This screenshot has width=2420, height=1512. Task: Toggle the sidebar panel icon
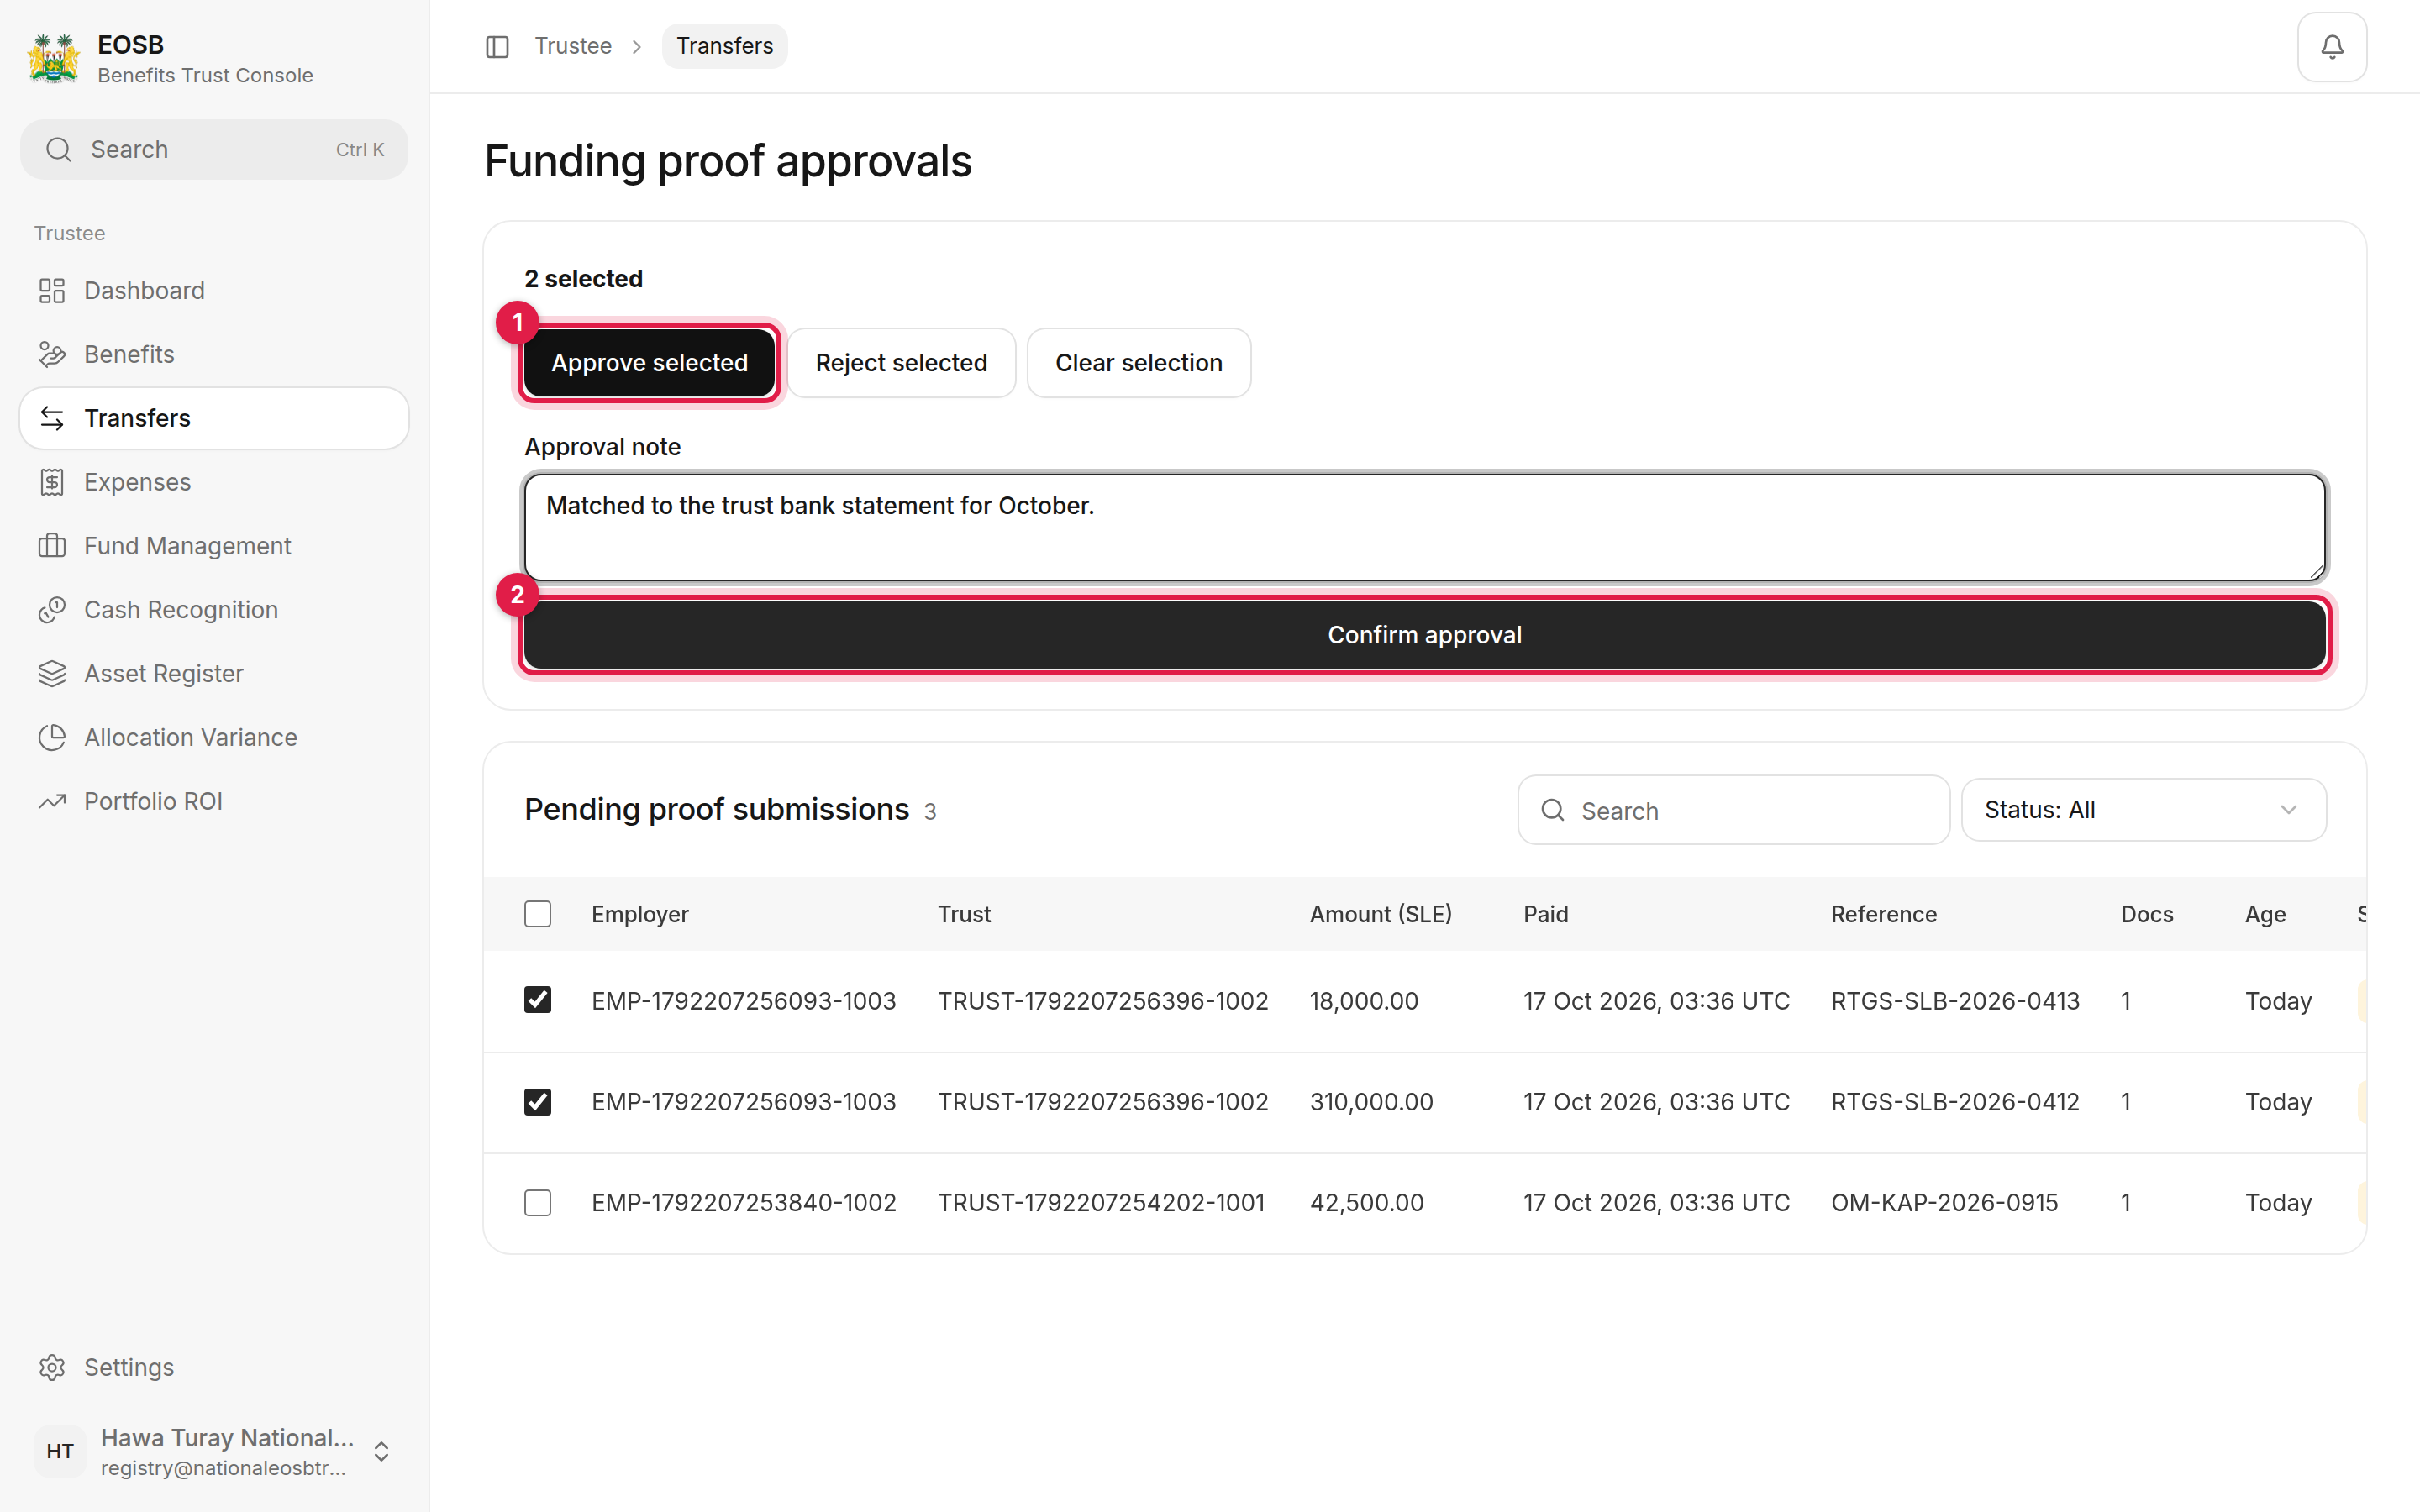point(497,46)
